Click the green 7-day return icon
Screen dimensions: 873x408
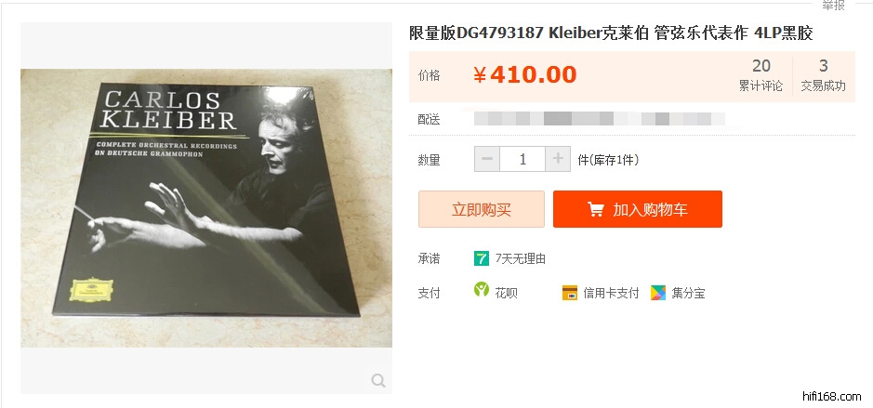pos(481,258)
